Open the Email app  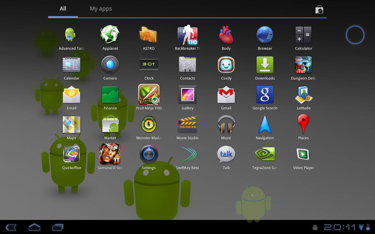[71, 95]
